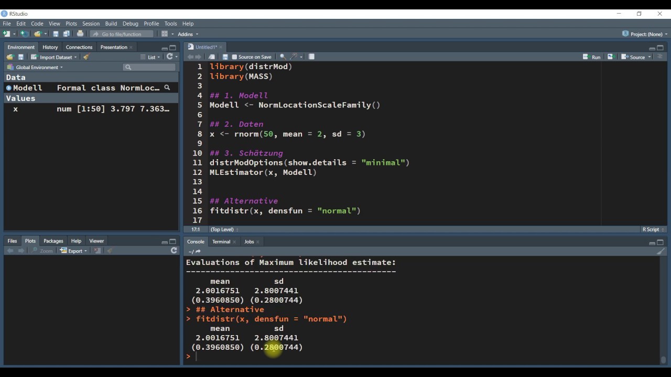Click the Zoom plot button
Screen dimensions: 671x377
tap(43, 251)
